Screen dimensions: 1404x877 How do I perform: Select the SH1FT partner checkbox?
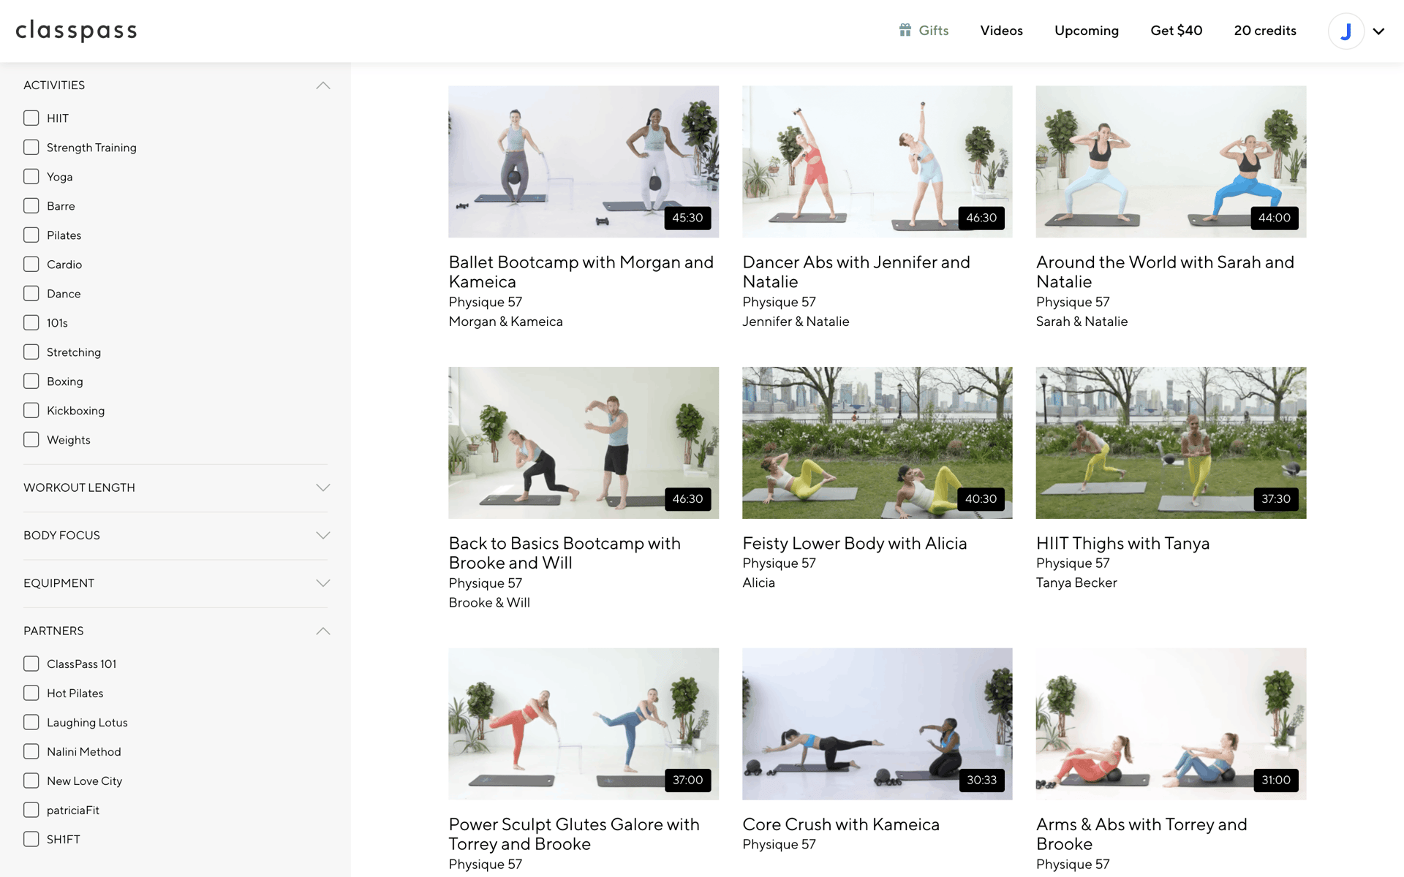pyautogui.click(x=31, y=839)
